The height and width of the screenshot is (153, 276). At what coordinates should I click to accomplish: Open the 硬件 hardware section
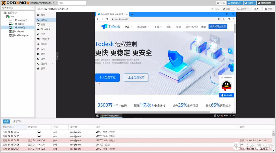pos(43,24)
